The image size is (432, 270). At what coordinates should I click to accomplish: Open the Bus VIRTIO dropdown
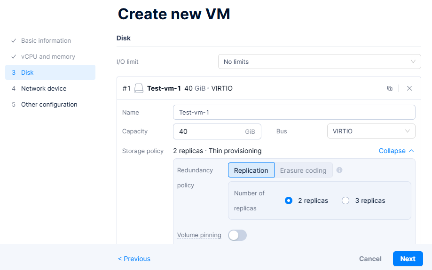coord(371,131)
